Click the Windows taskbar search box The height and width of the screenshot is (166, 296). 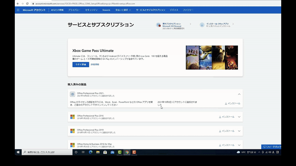(47, 152)
